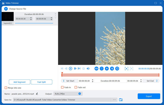Click the Change Source File plus icon
This screenshot has width=164, height=105.
(x=6, y=9)
